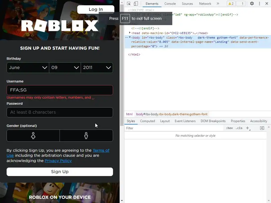271x203 pixels.
Task: Select the male gender icon
Action: coord(86,136)
